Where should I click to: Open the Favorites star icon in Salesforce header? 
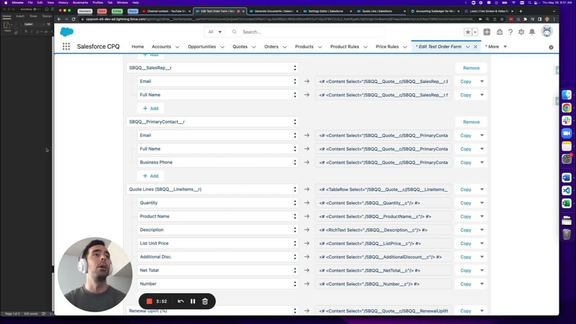[x=468, y=32]
